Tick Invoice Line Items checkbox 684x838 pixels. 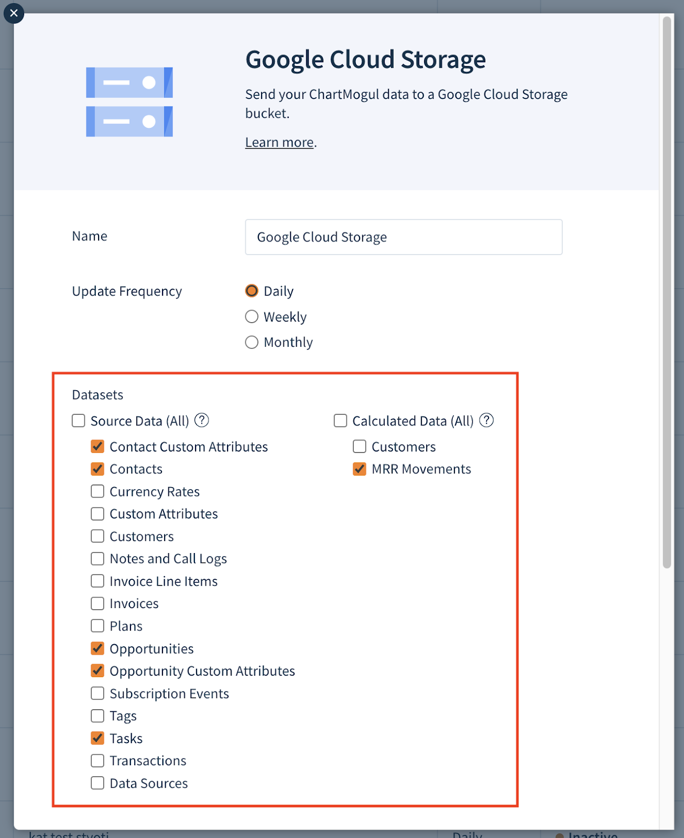tap(97, 581)
